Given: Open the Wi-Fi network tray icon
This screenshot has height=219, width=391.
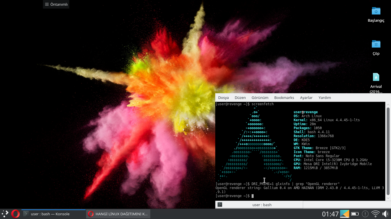Looking at the screenshot, I should pyautogui.click(x=375, y=214).
